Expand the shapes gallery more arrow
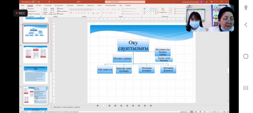Viewport: 253px width, 113px height. pos(158,14)
